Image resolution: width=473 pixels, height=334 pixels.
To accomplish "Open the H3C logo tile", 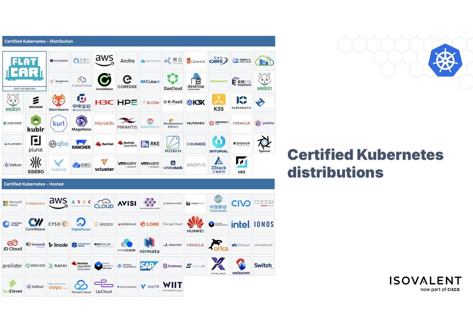I will (x=104, y=102).
